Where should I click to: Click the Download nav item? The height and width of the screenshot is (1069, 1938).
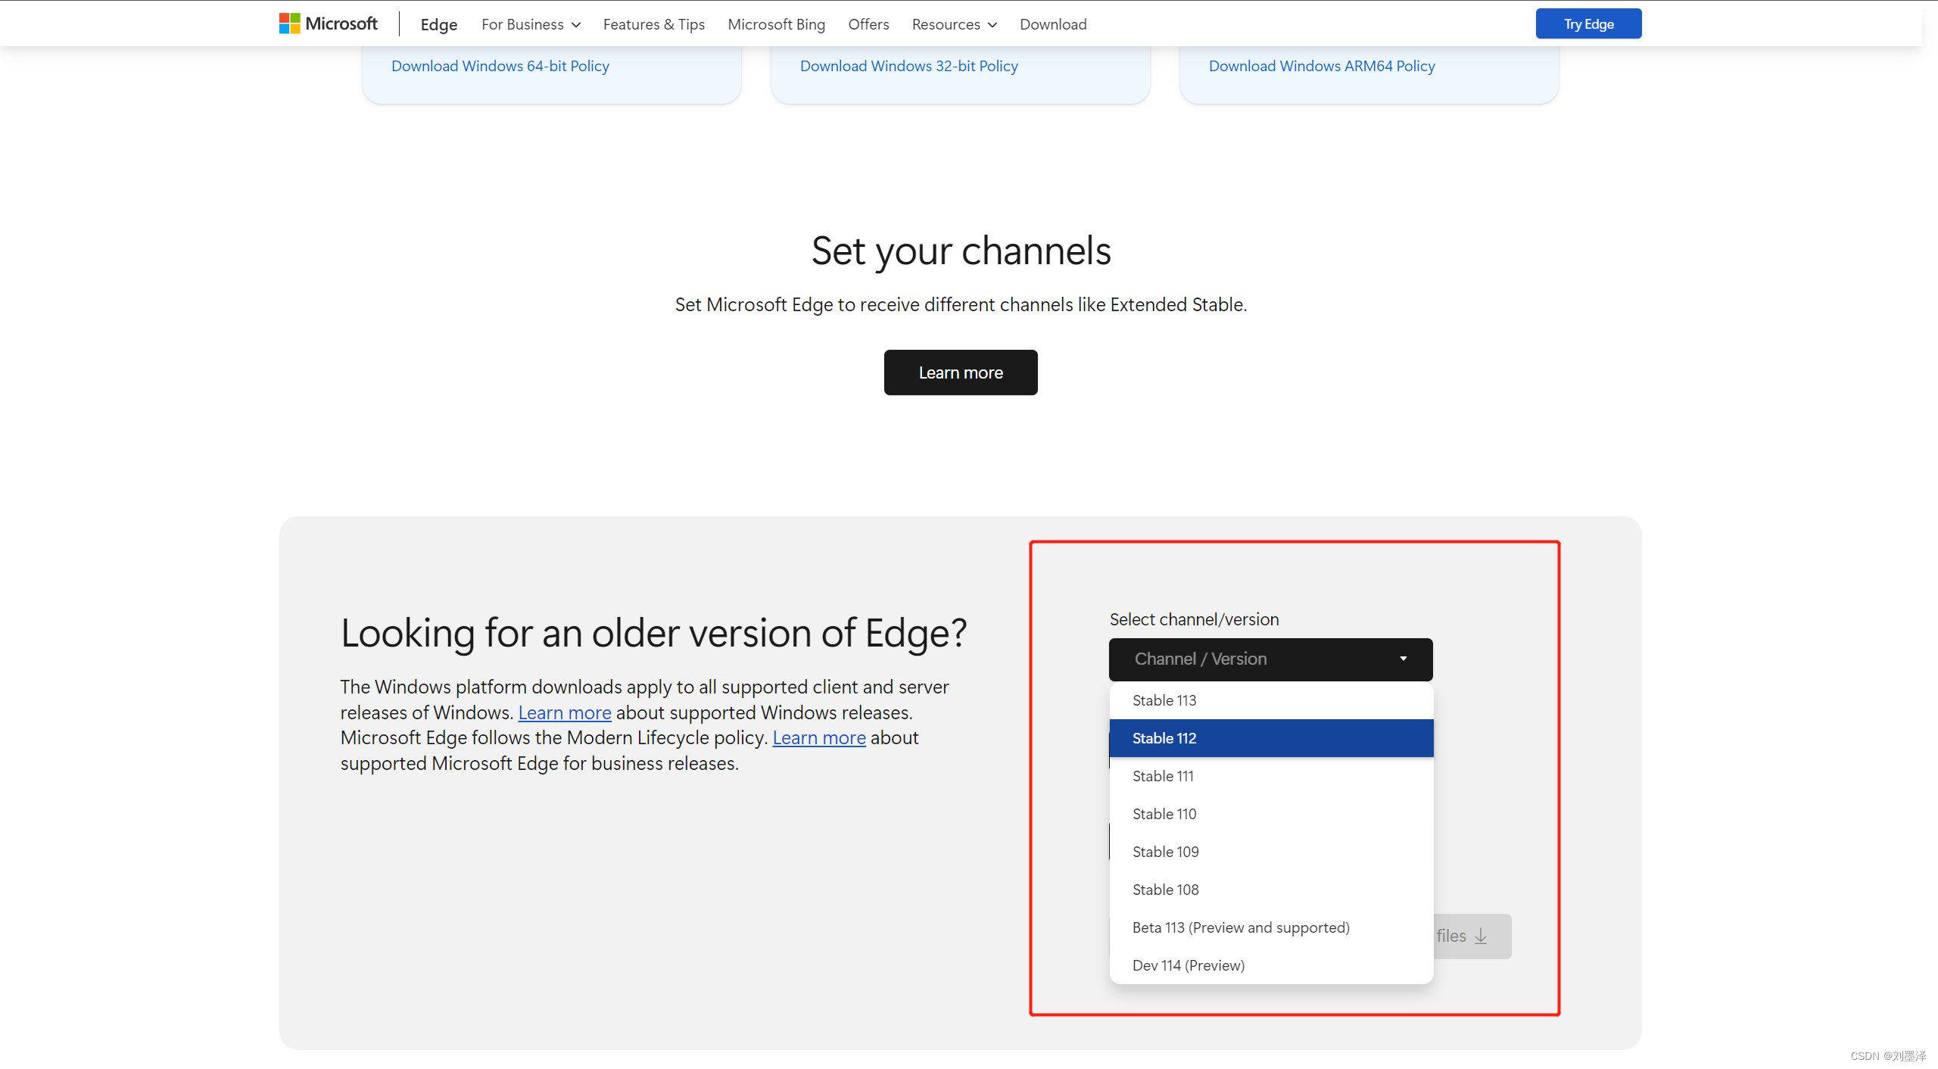[1052, 24]
